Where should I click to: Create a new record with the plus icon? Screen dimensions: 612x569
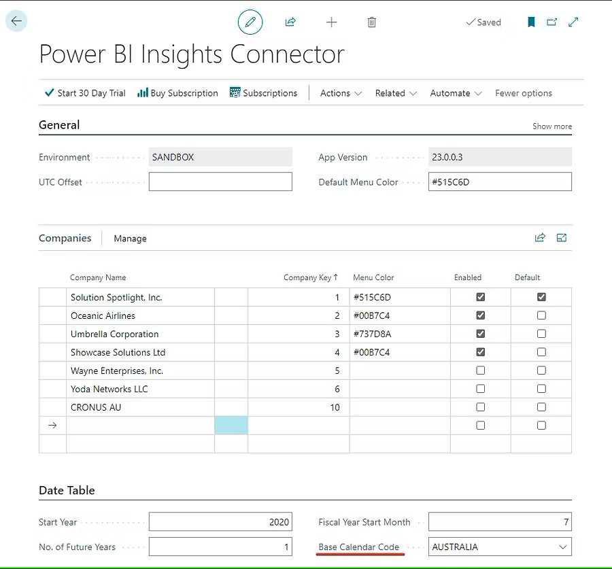coord(331,22)
